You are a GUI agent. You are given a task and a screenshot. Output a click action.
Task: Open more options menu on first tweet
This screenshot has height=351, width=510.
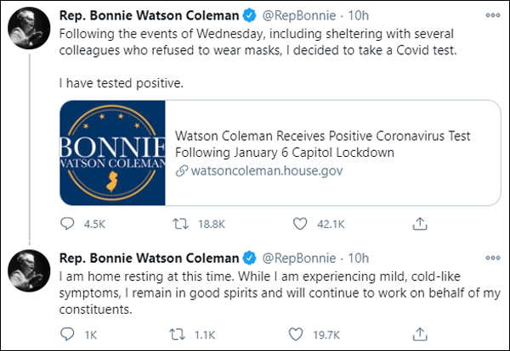click(x=491, y=15)
